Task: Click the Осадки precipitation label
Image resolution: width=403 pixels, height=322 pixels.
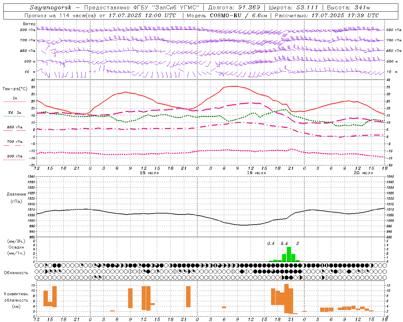Action: tap(16, 247)
